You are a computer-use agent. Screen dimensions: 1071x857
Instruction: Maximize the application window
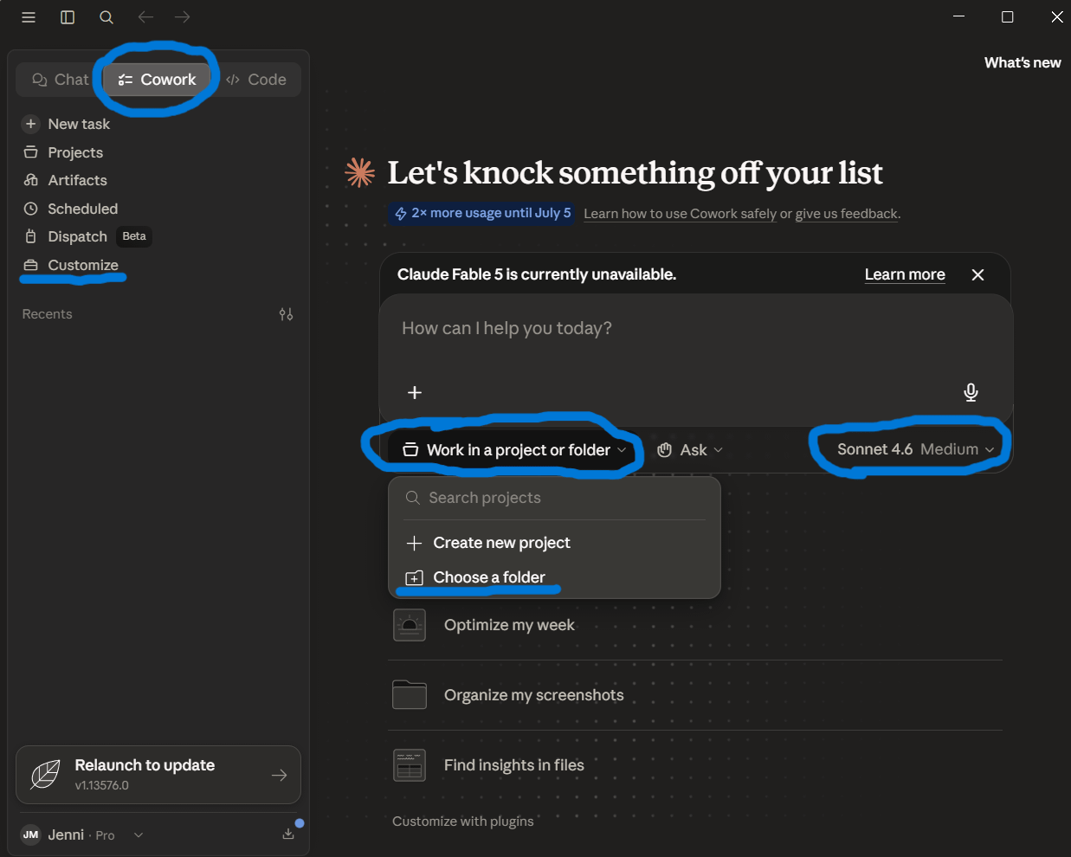[x=1008, y=17]
